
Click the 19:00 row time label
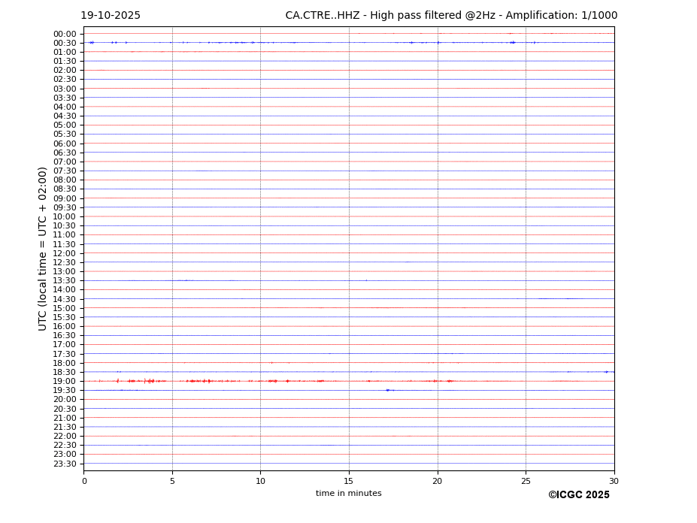tap(64, 381)
